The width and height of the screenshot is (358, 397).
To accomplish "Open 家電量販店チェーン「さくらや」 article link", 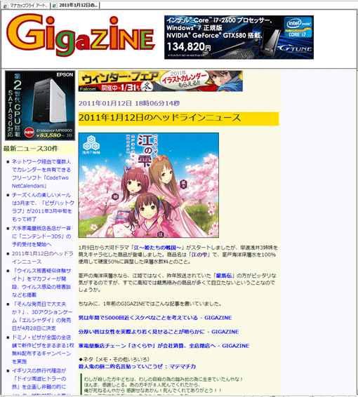I will coord(164,346).
